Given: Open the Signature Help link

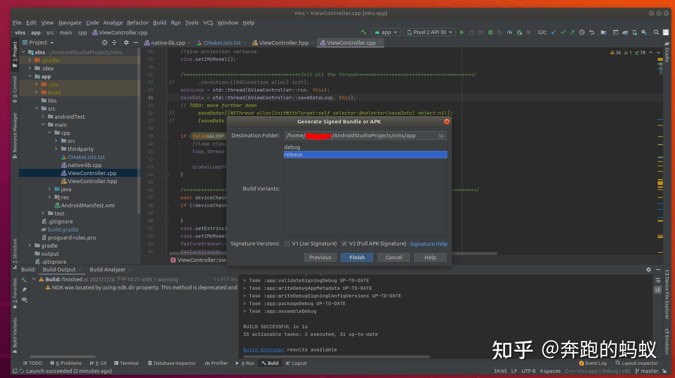Looking at the screenshot, I should coord(429,244).
